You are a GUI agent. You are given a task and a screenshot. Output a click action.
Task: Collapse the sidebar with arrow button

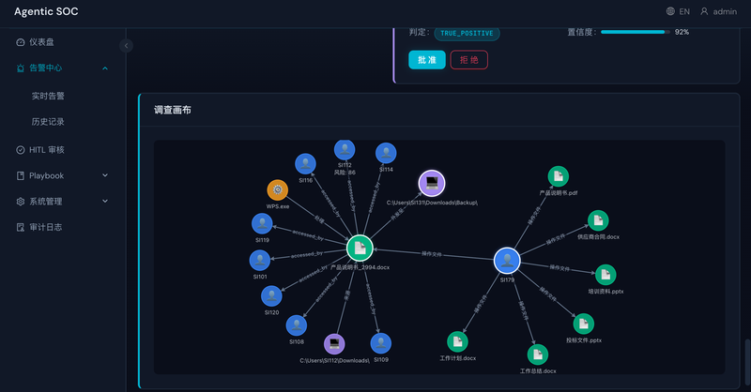click(126, 45)
